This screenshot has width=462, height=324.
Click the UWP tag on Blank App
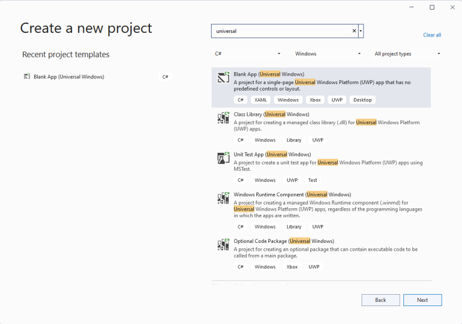pos(336,100)
